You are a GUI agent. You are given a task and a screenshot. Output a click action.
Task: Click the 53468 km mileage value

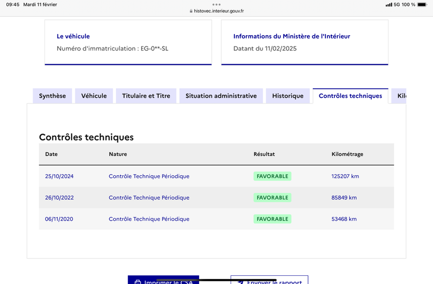pyautogui.click(x=344, y=219)
